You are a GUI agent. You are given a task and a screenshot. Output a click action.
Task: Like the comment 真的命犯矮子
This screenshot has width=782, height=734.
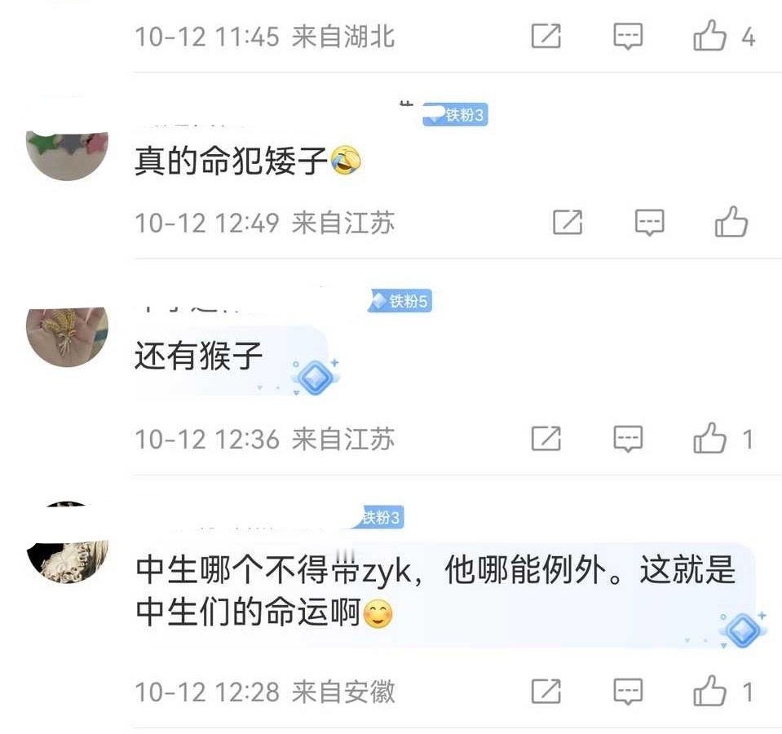[x=731, y=222]
